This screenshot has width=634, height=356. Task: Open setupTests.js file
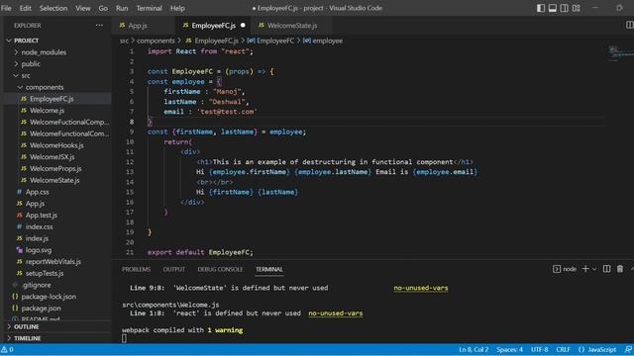coord(44,273)
